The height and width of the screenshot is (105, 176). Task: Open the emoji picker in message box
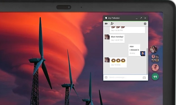click(x=106, y=77)
